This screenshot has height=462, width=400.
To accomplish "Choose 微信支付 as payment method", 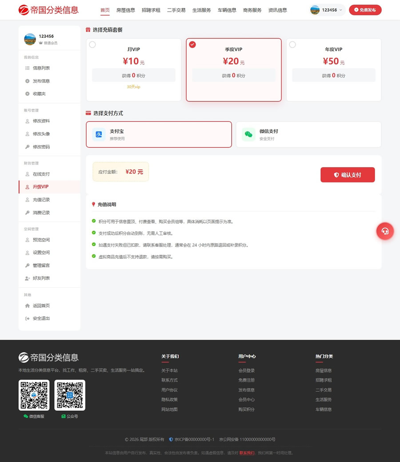I will click(308, 134).
